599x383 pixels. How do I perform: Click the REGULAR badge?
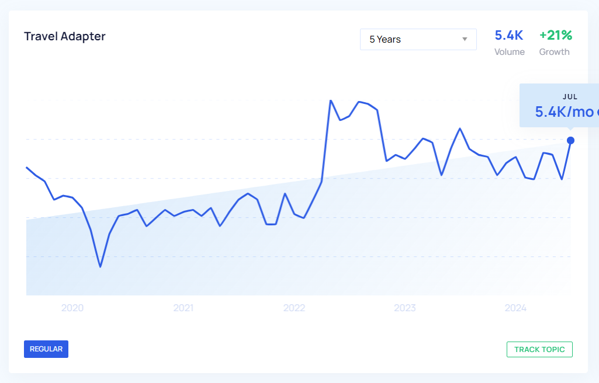[x=46, y=349]
